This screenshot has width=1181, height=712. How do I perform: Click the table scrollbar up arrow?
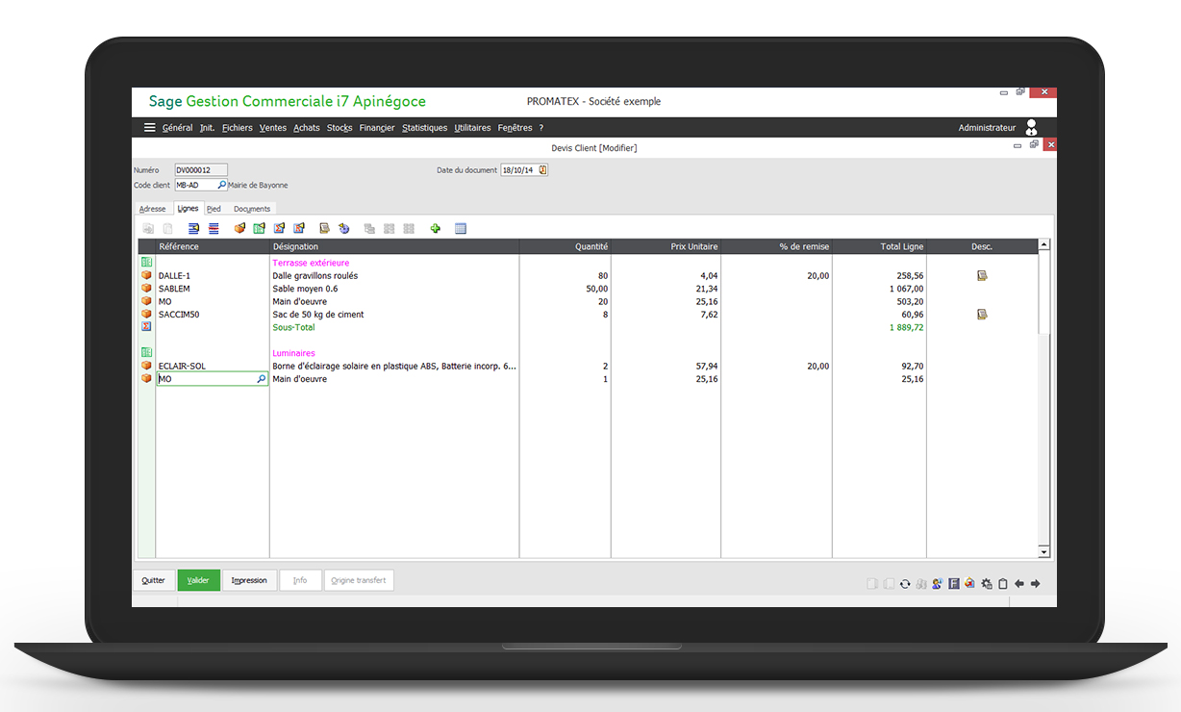(1044, 245)
